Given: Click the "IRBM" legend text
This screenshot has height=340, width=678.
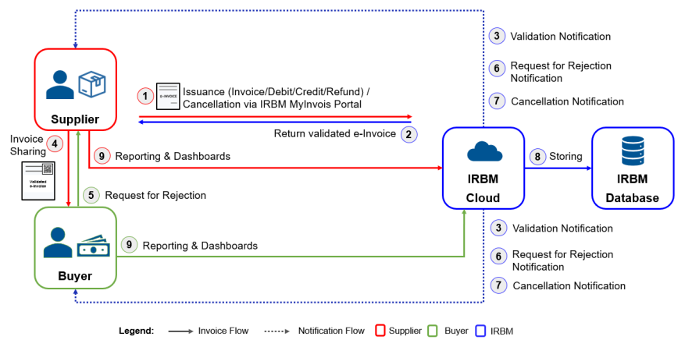Looking at the screenshot, I should [x=501, y=331].
